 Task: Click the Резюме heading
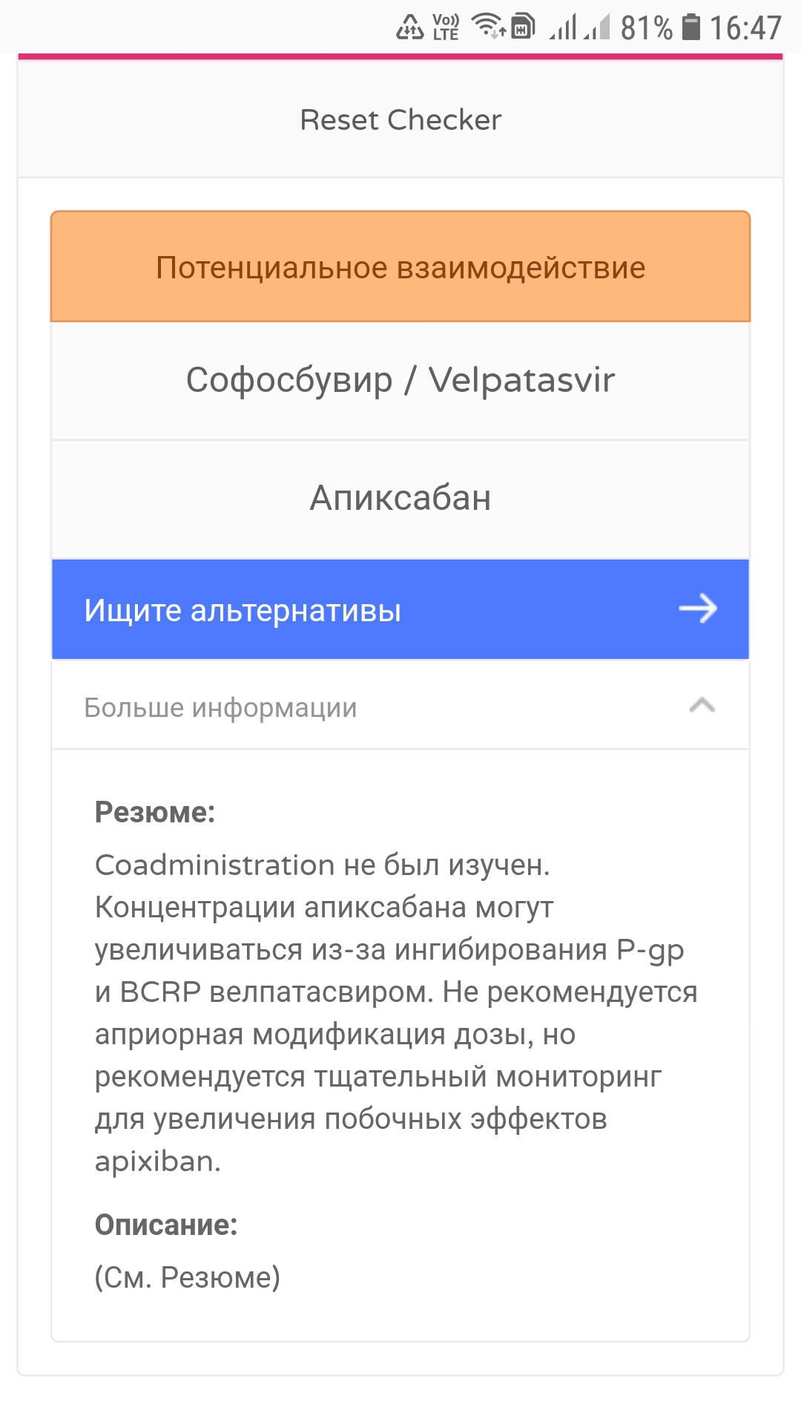[x=154, y=812]
